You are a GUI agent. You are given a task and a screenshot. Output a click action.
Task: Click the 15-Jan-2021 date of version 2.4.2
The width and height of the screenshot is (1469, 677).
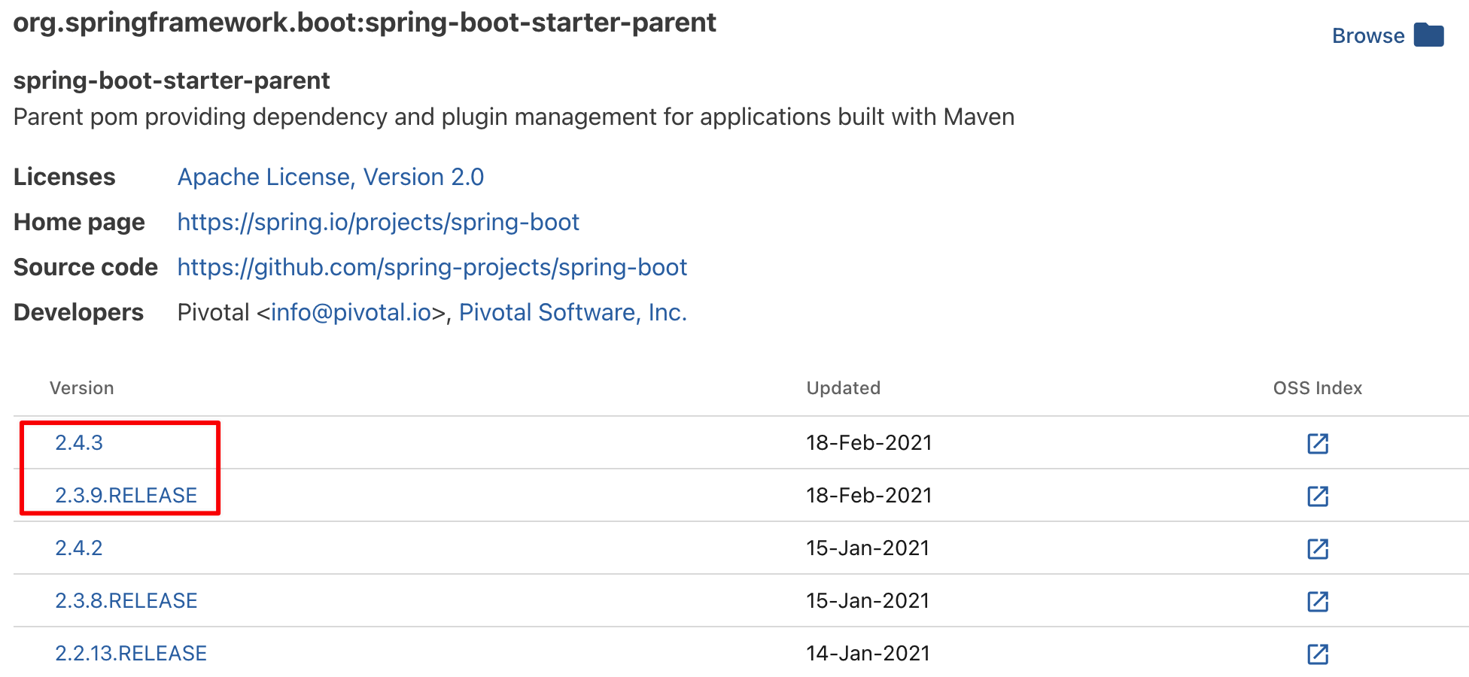(x=868, y=548)
